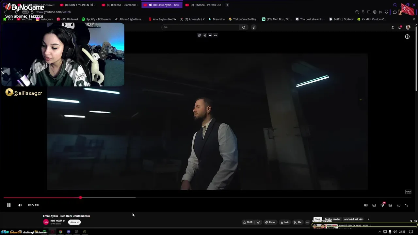Start voice search with microphone icon

pyautogui.click(x=253, y=27)
